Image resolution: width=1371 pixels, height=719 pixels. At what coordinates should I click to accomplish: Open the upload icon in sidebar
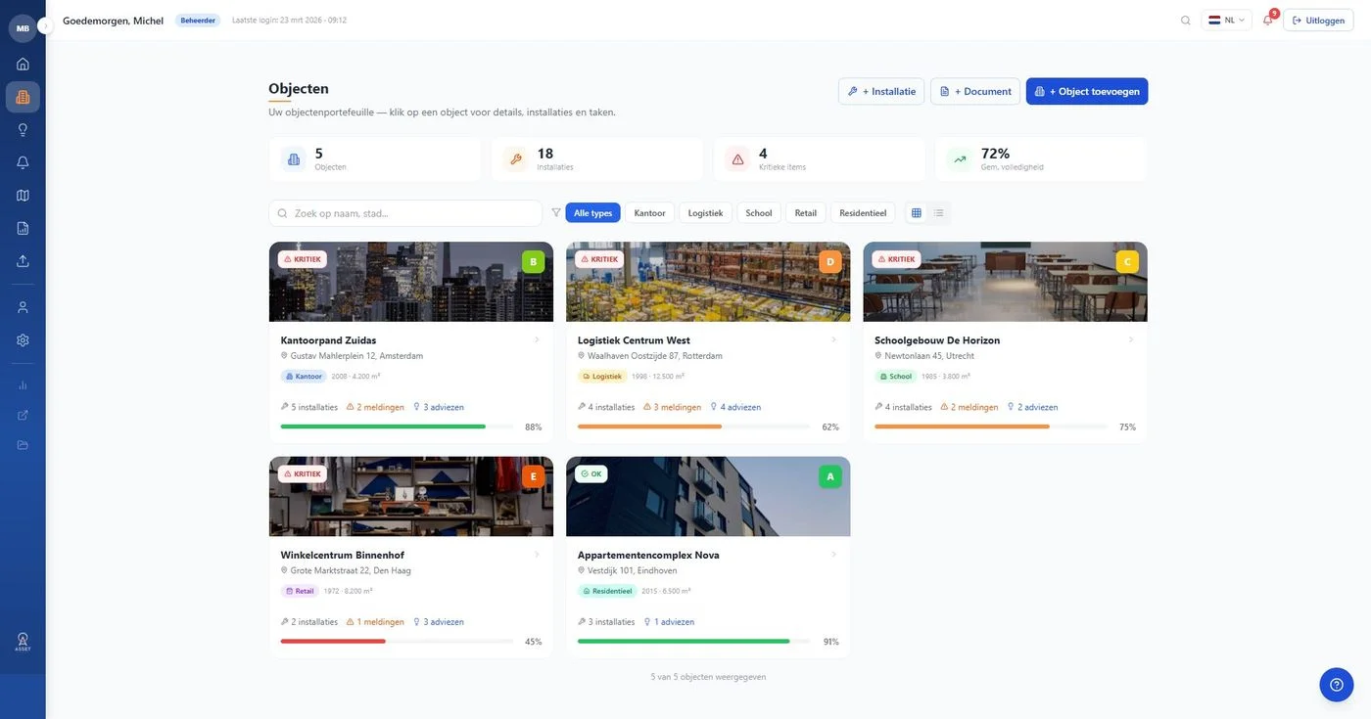tap(23, 261)
